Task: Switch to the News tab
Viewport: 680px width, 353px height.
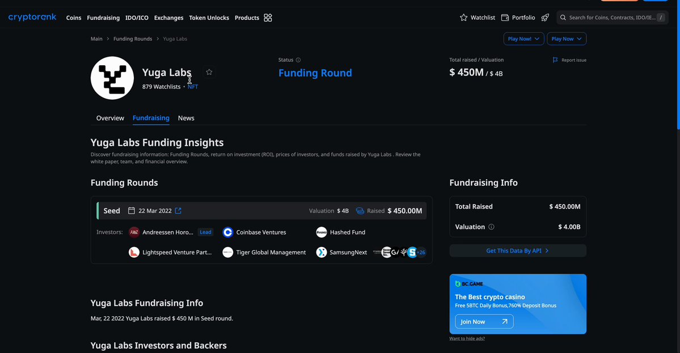Action: [x=186, y=118]
